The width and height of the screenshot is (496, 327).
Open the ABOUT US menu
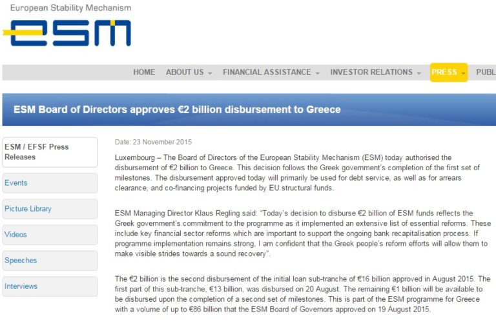click(185, 72)
